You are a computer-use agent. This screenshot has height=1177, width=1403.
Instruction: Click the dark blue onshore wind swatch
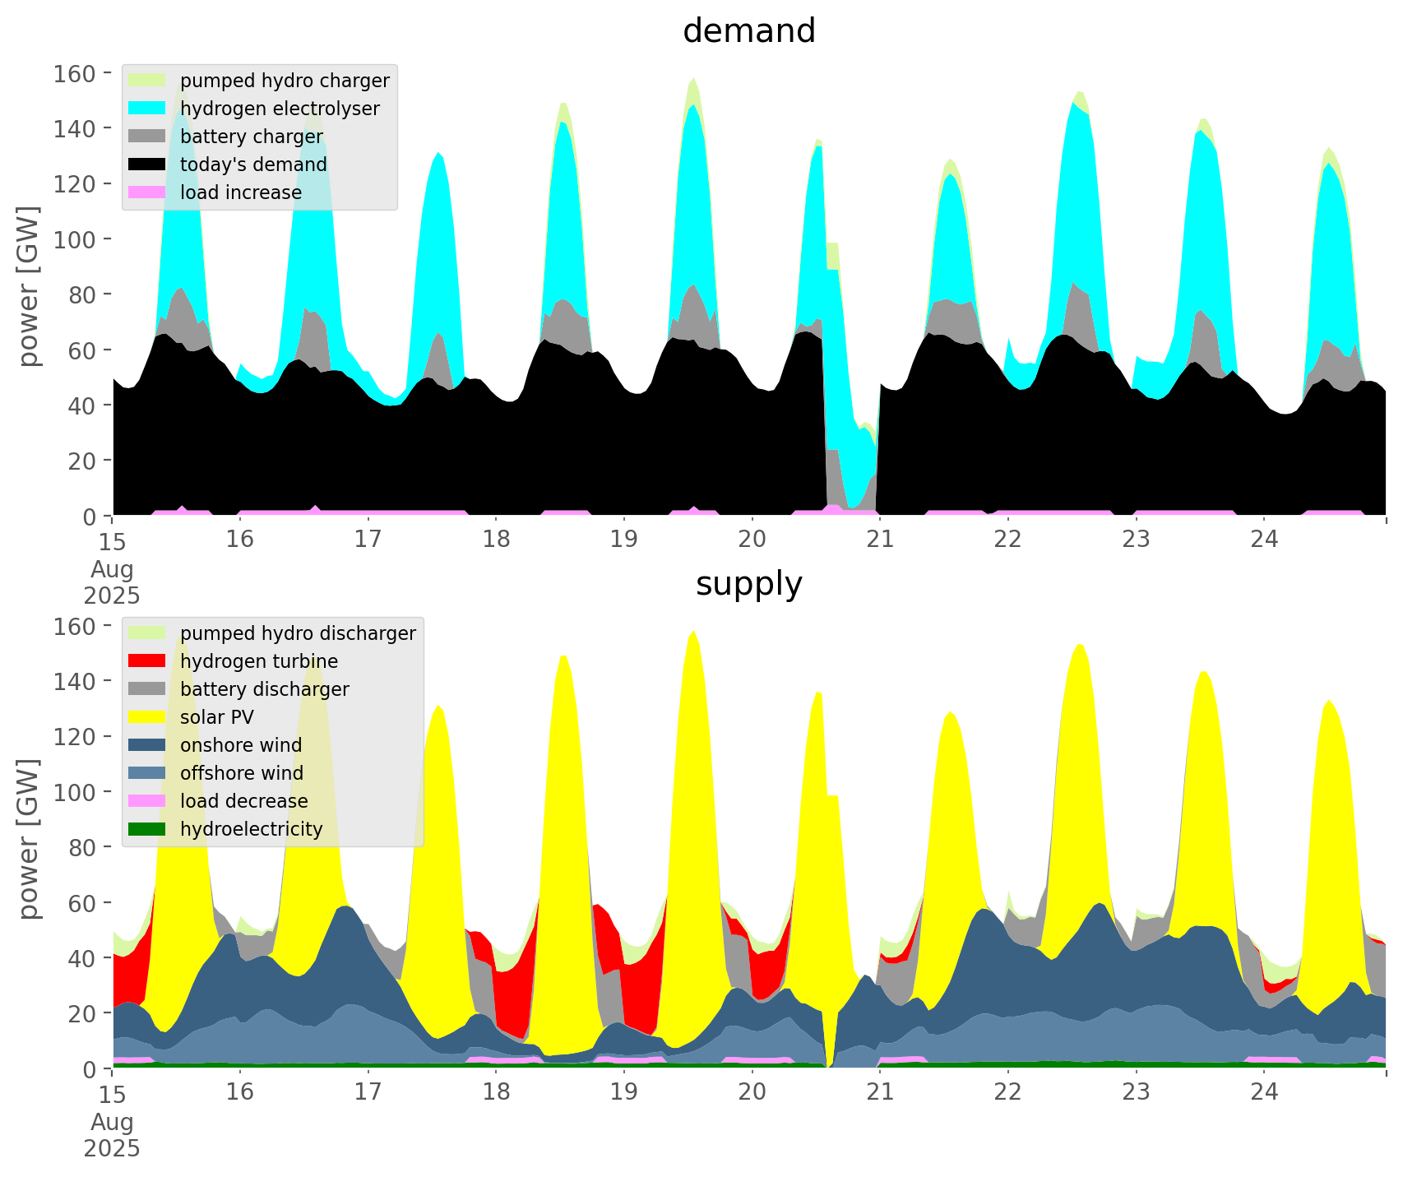coord(148,745)
